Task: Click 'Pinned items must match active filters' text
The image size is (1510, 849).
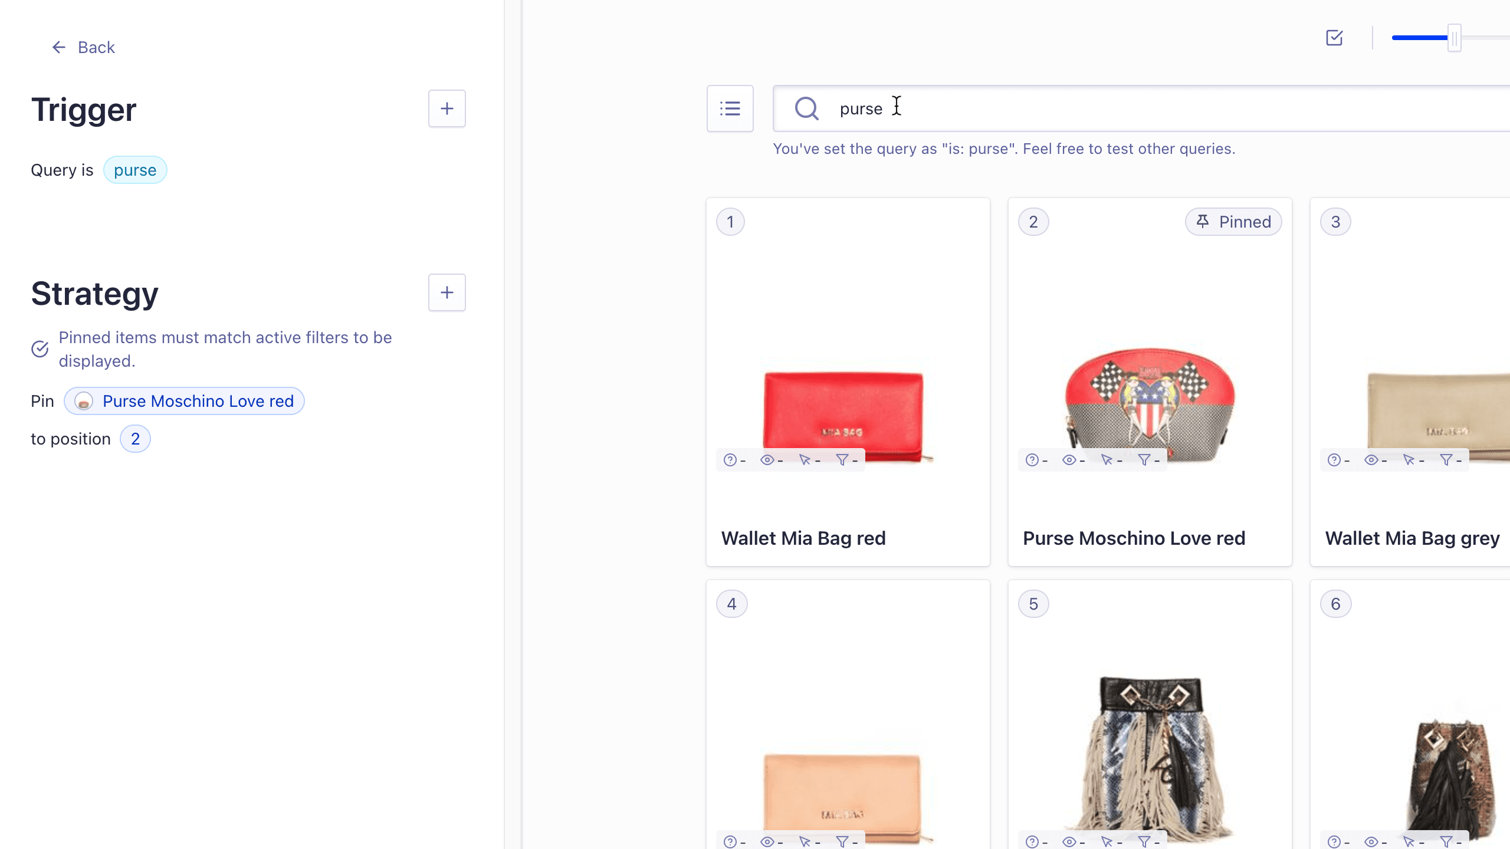Action: tap(225, 349)
